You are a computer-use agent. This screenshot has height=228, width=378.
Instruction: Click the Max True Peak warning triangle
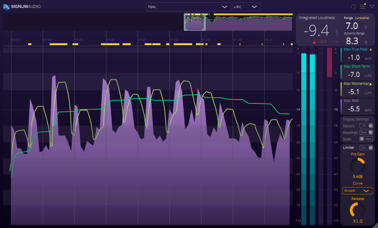pos(370,50)
